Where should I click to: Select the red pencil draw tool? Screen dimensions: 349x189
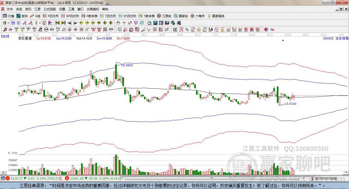[5, 29]
